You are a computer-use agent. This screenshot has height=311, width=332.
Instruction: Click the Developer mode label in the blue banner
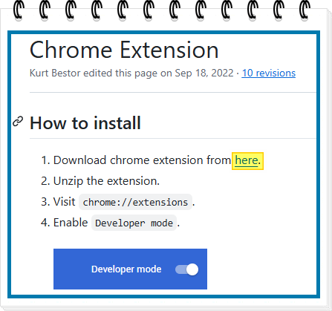point(126,269)
